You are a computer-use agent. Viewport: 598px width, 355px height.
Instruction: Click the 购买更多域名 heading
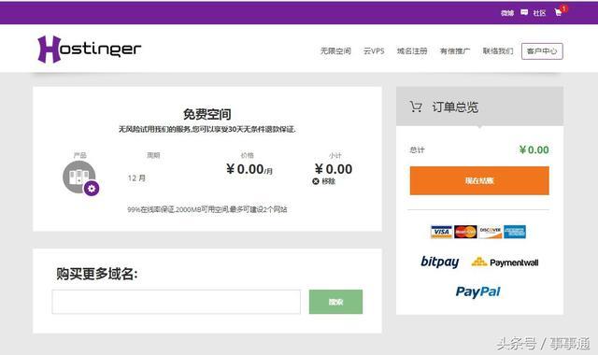[97, 274]
